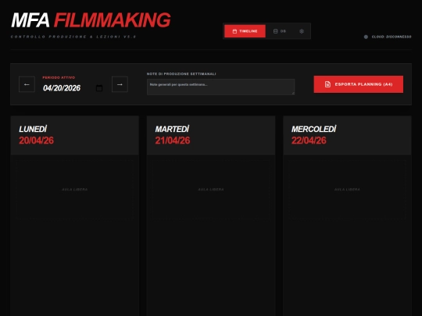Click Esporta Planning (A4) button
This screenshot has width=422, height=316.
359,84
